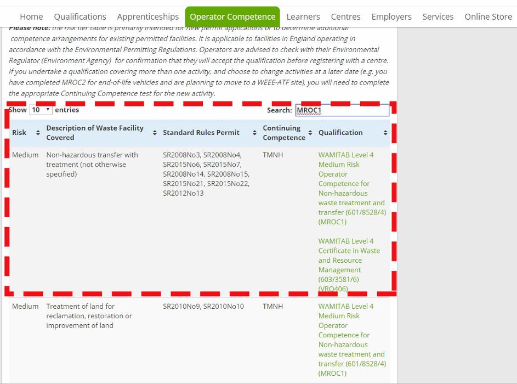
Task: Open the Services menu
Action: point(438,16)
